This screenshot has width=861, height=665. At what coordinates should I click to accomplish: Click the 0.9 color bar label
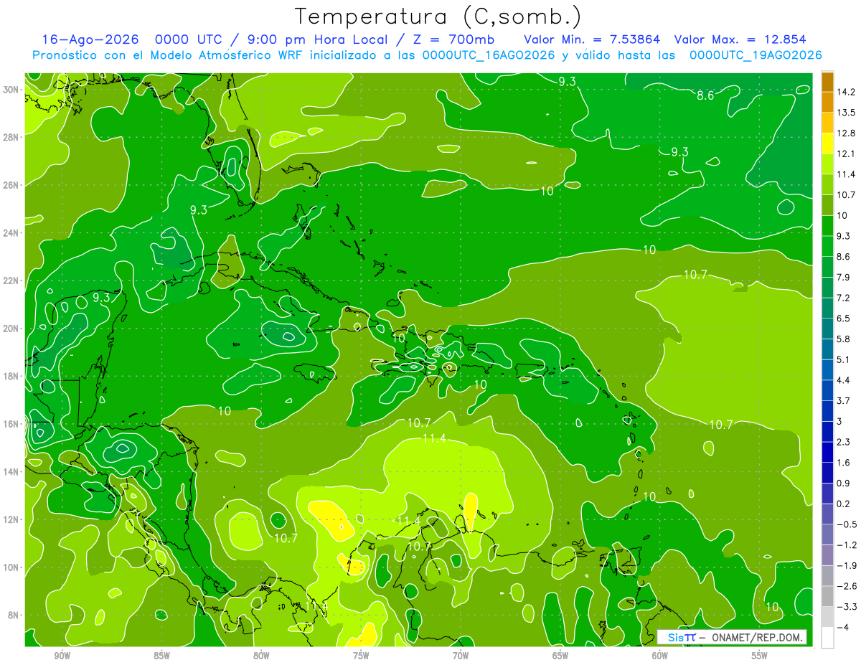844,483
